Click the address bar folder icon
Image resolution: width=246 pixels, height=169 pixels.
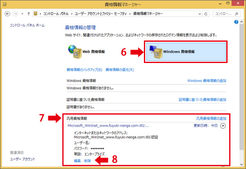(36, 14)
